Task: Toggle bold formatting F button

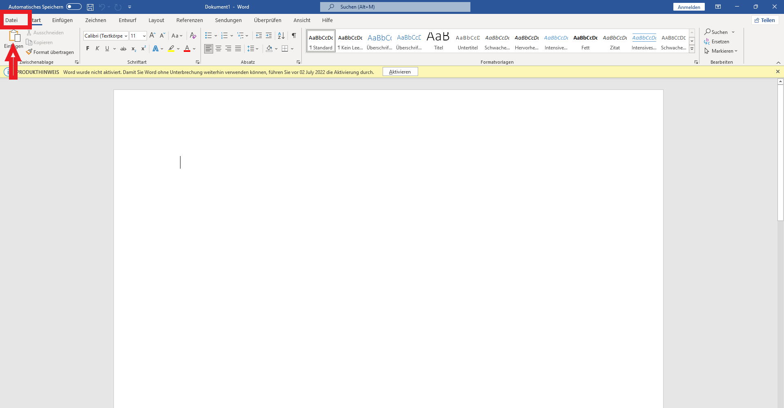Action: point(87,49)
